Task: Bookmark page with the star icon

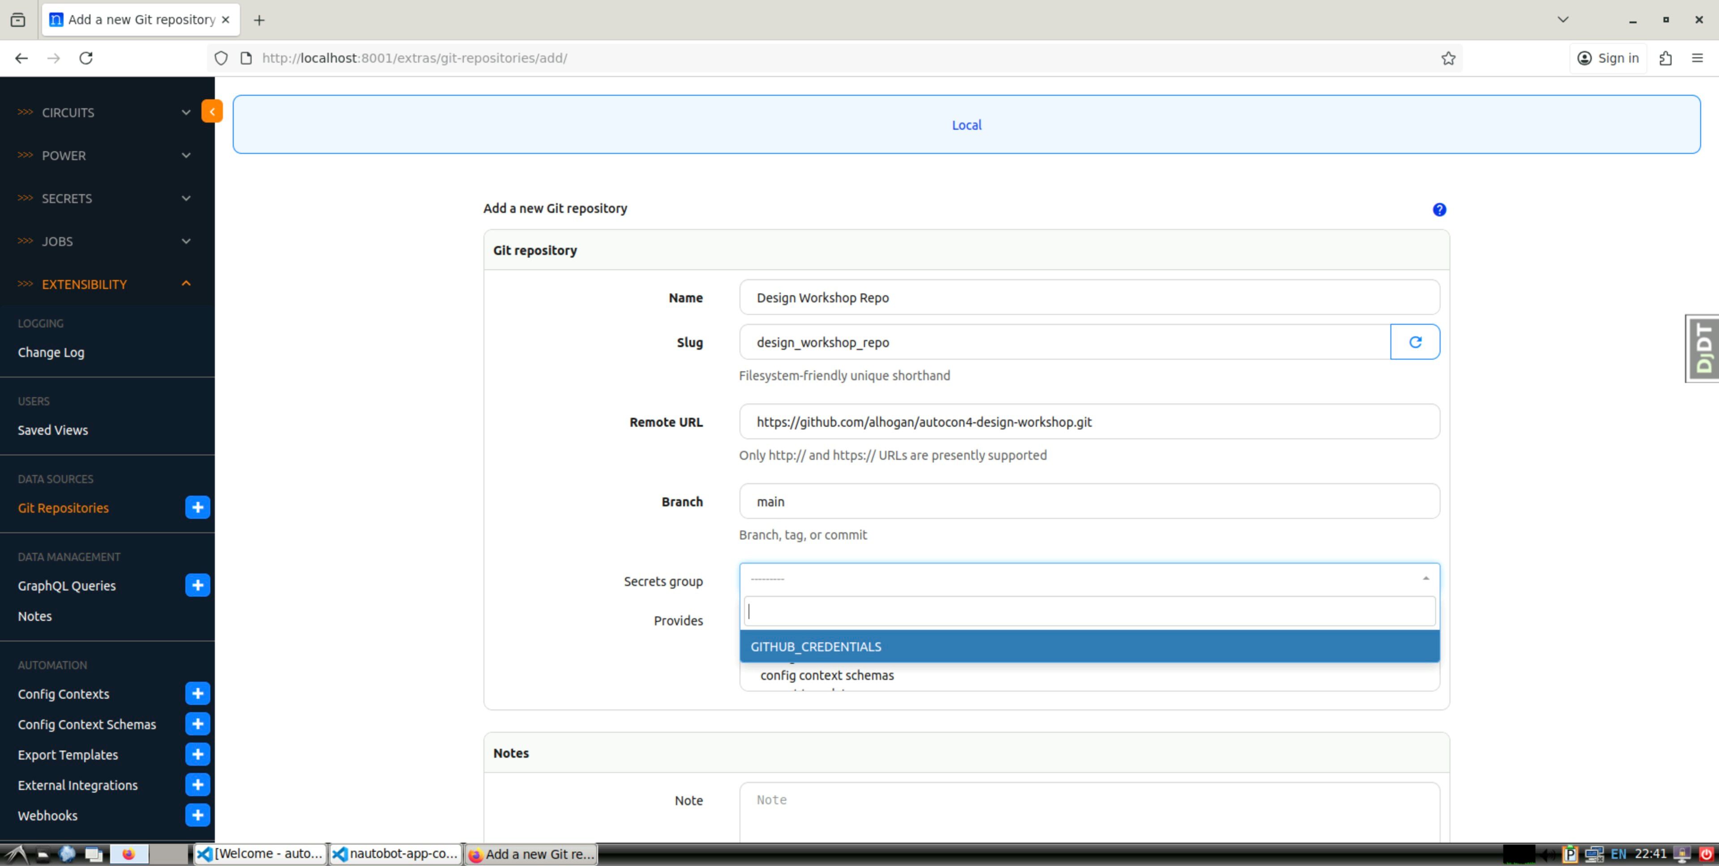Action: [x=1447, y=58]
